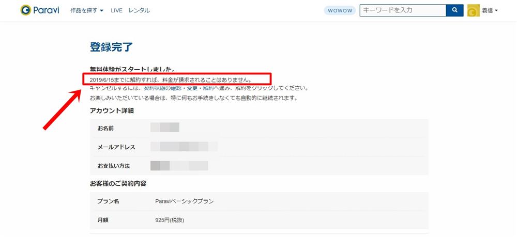
Task: Click the 登録完了 heading
Action: coord(111,47)
